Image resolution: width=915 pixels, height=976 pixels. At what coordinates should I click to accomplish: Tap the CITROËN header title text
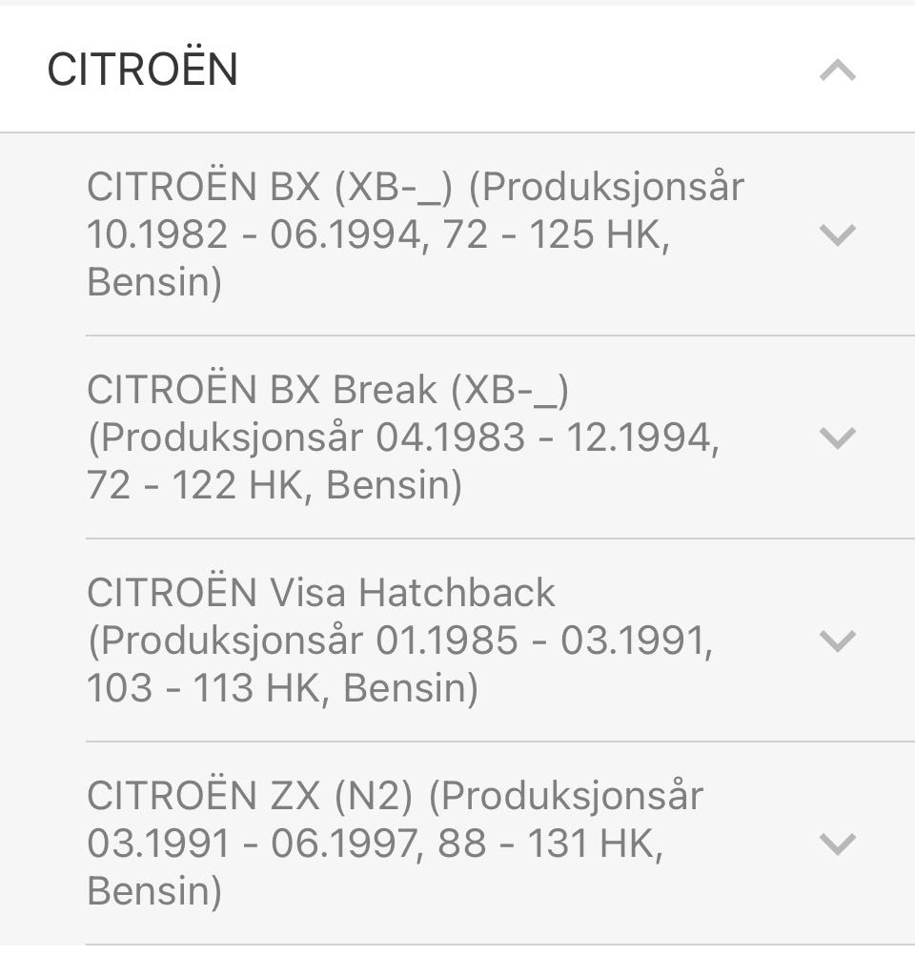(143, 69)
